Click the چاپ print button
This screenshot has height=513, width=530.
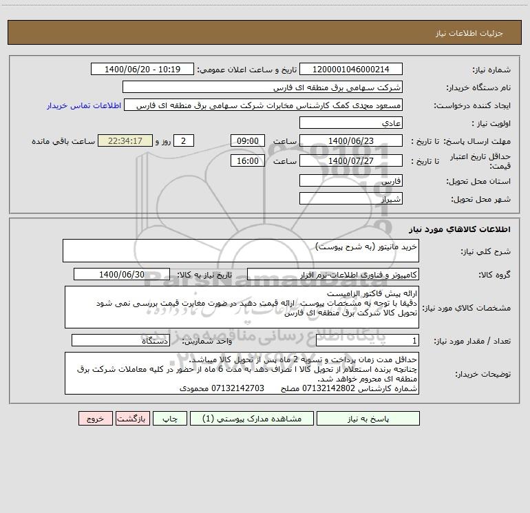pyautogui.click(x=170, y=418)
